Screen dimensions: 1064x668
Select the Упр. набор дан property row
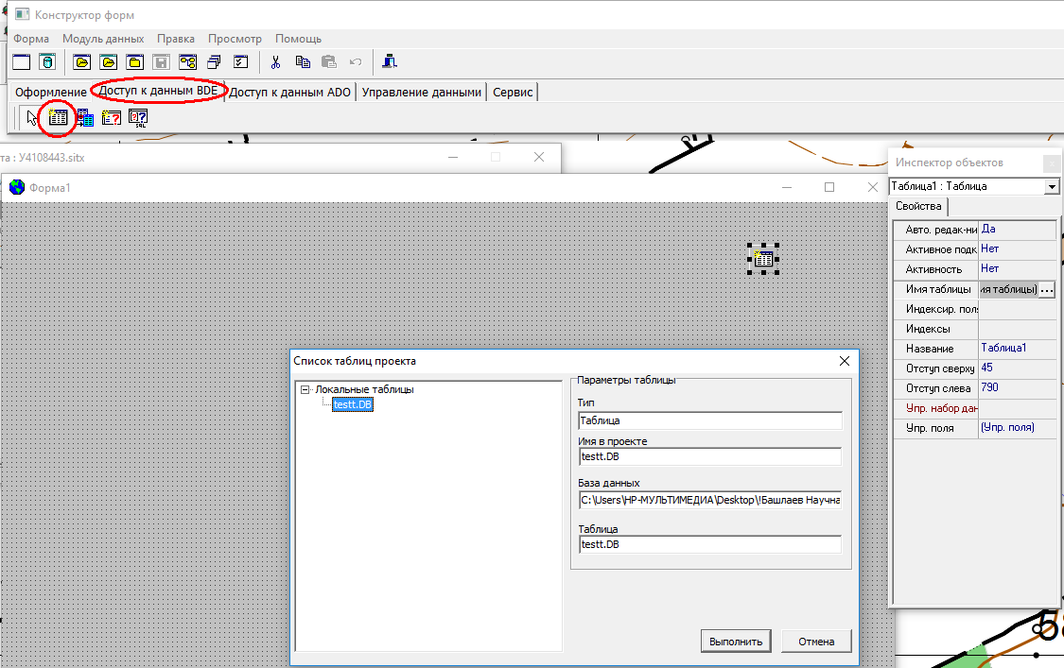coord(975,408)
